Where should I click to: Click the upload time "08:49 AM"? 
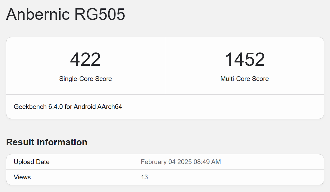207,162
